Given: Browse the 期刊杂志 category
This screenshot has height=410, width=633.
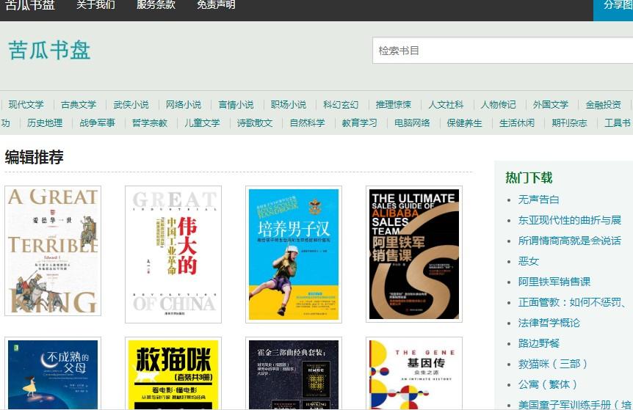Looking at the screenshot, I should (570, 123).
